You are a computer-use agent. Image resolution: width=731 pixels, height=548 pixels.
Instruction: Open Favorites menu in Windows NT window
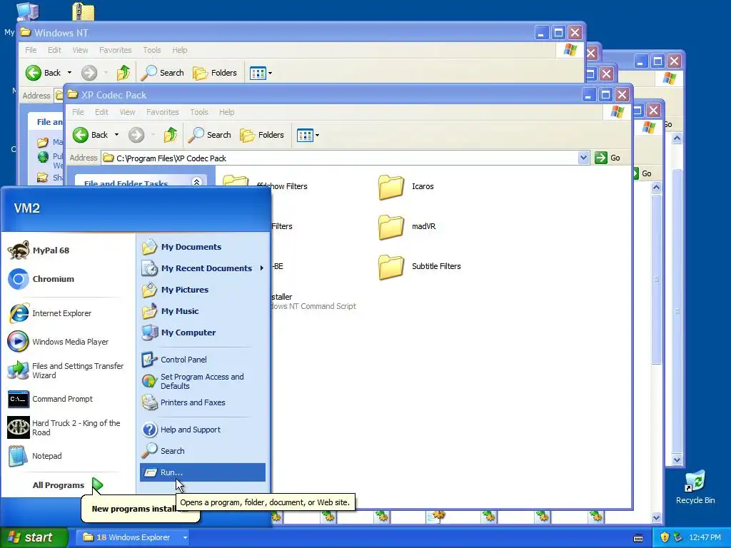115,50
